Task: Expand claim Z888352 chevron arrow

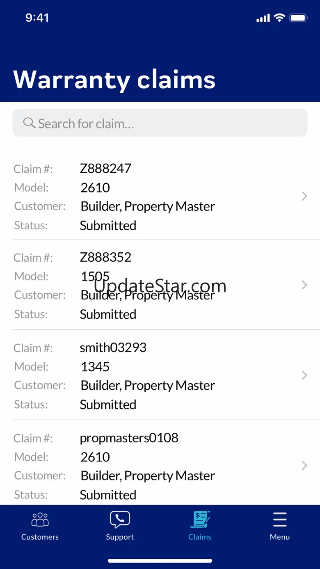Action: click(304, 285)
